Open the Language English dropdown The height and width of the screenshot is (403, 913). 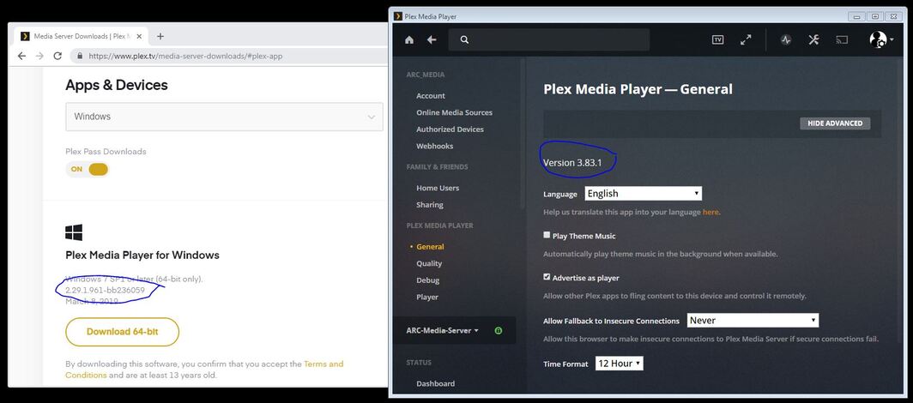tap(643, 194)
